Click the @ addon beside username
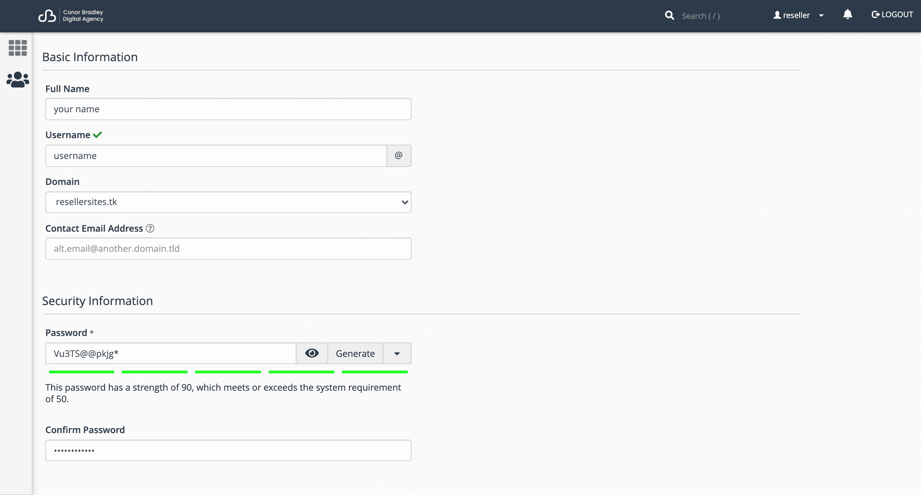The image size is (921, 495). pyautogui.click(x=399, y=156)
